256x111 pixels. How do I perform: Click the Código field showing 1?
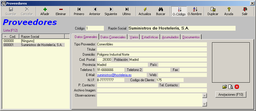(x=95, y=28)
